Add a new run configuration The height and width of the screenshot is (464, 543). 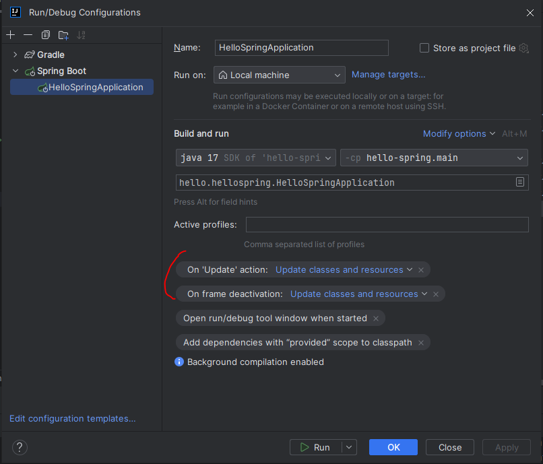tap(10, 34)
